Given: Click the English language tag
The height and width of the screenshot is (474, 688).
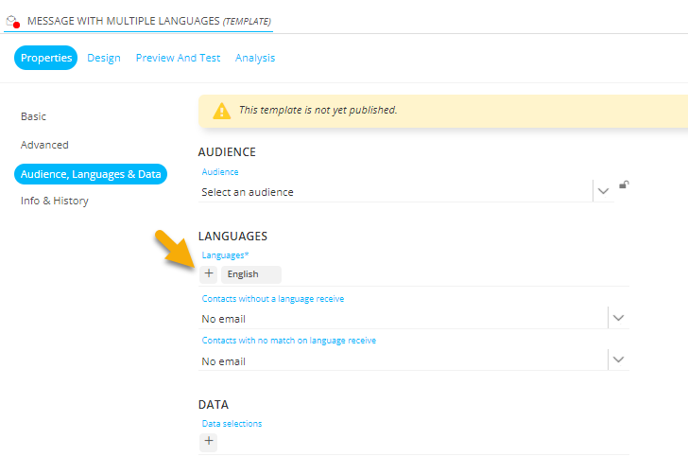Looking at the screenshot, I should tap(250, 274).
